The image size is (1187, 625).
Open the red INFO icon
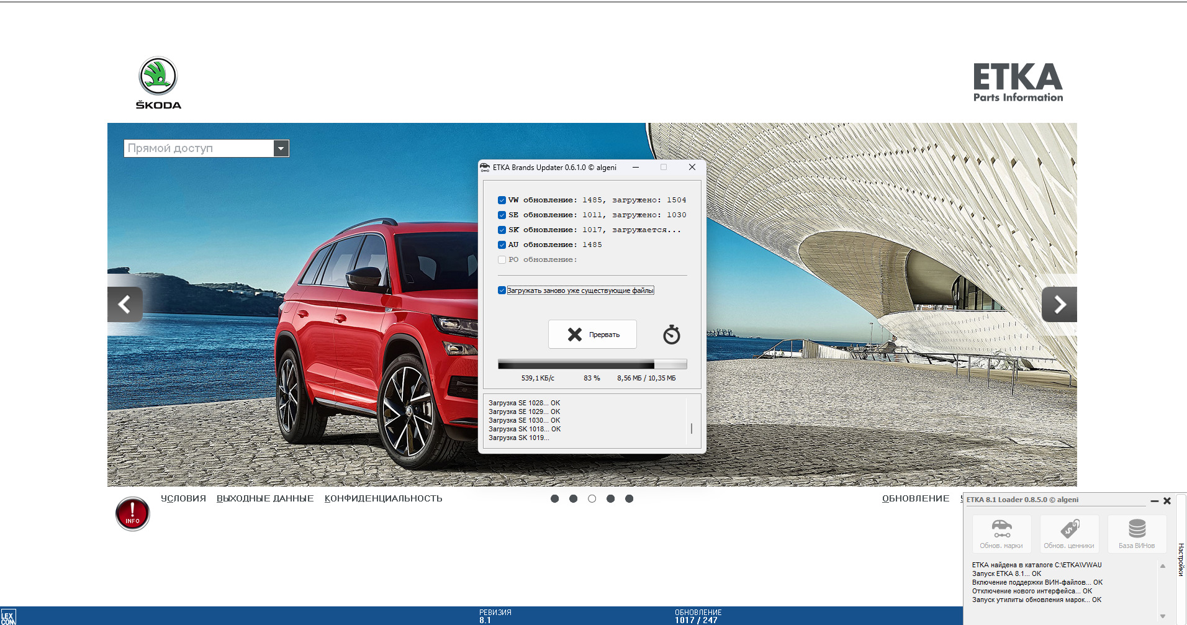pos(132,514)
